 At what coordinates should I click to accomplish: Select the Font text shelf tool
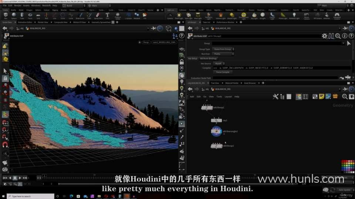click(x=107, y=15)
